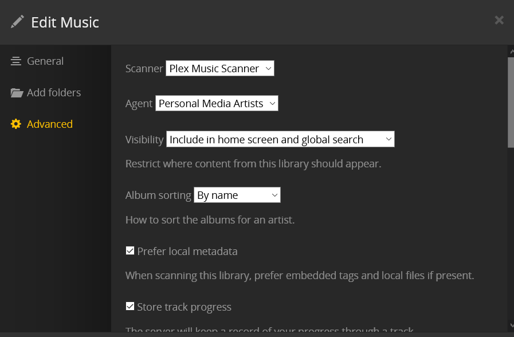Uncheck Prefer local metadata checkbox
The height and width of the screenshot is (337, 514).
click(x=130, y=250)
